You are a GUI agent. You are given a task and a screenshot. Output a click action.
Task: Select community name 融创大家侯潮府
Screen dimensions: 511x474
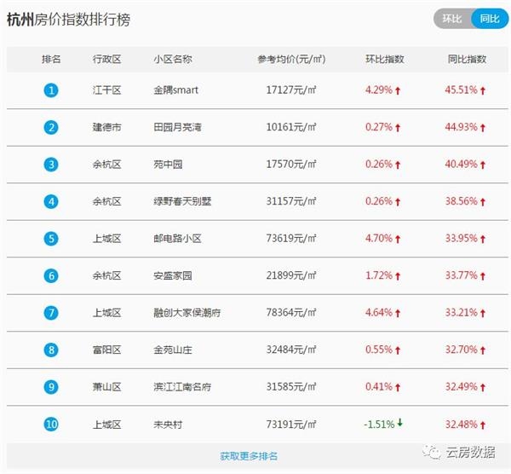187,313
